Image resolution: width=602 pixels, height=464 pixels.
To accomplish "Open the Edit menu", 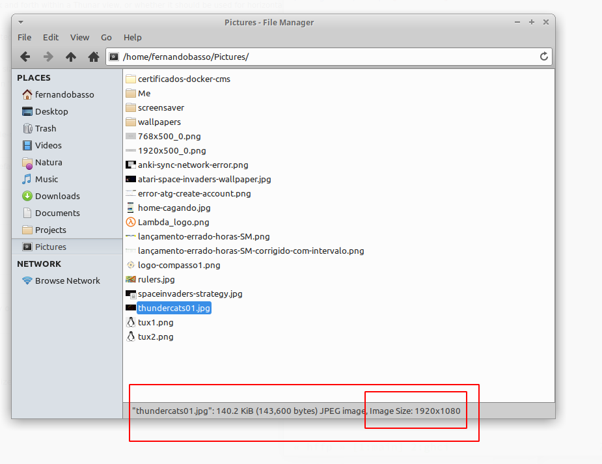I will coord(51,37).
